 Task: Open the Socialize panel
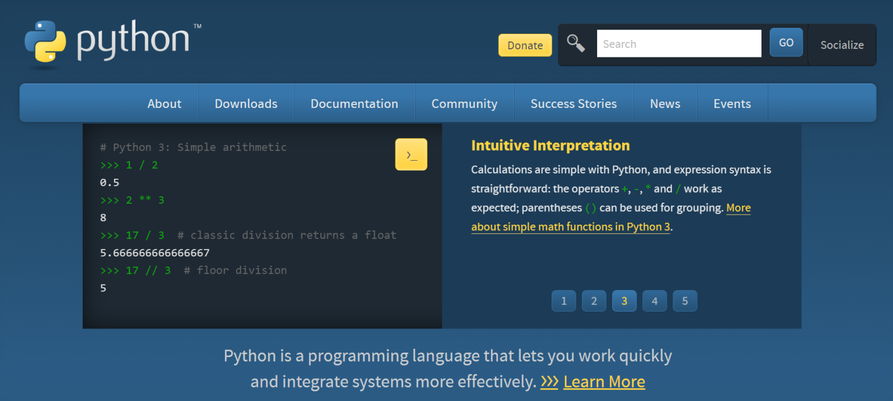click(842, 45)
